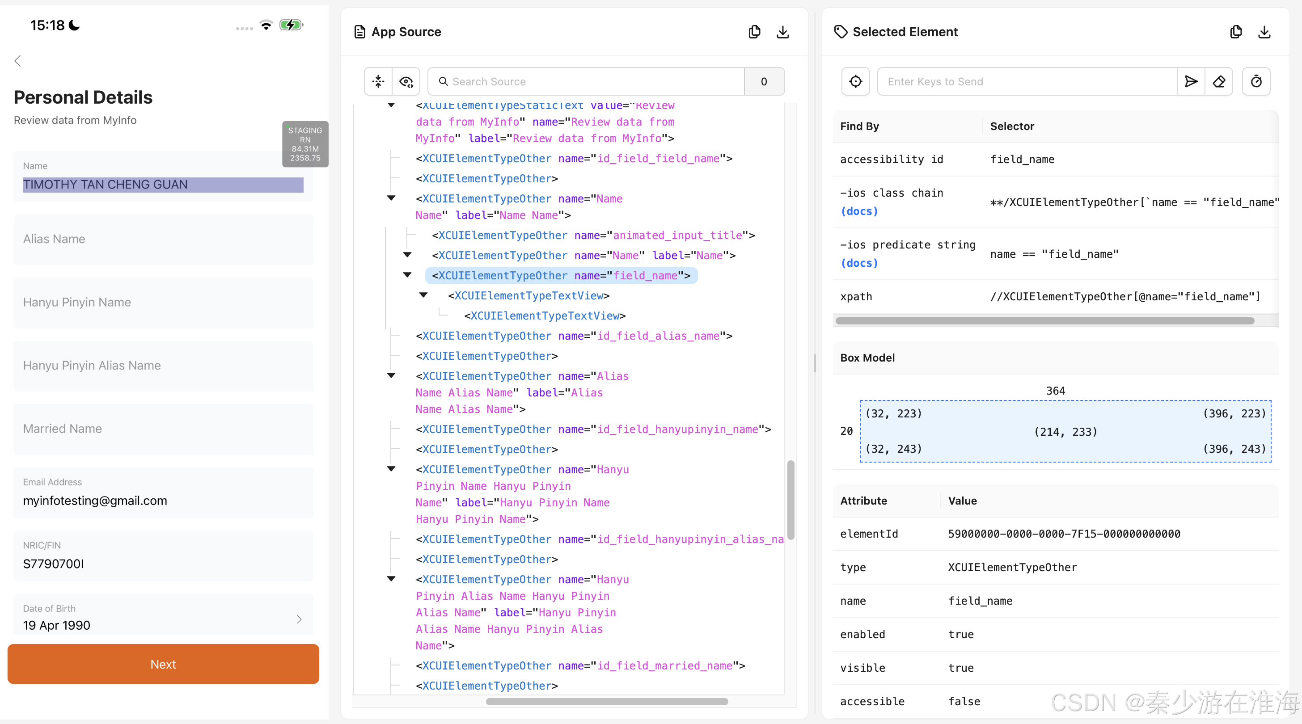Tap the Wi-Fi status icon
Image resolution: width=1302 pixels, height=724 pixels.
(x=266, y=25)
